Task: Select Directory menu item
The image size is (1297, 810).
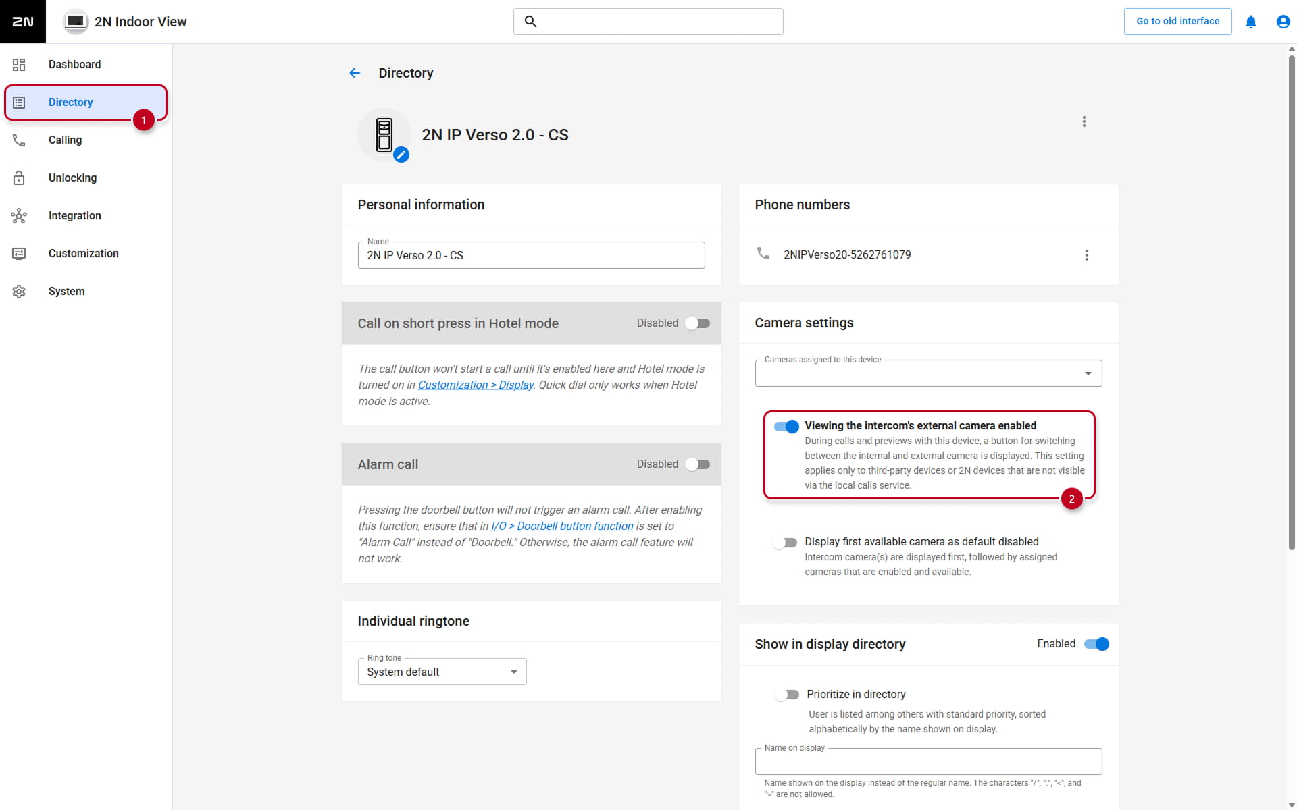Action: click(x=86, y=103)
